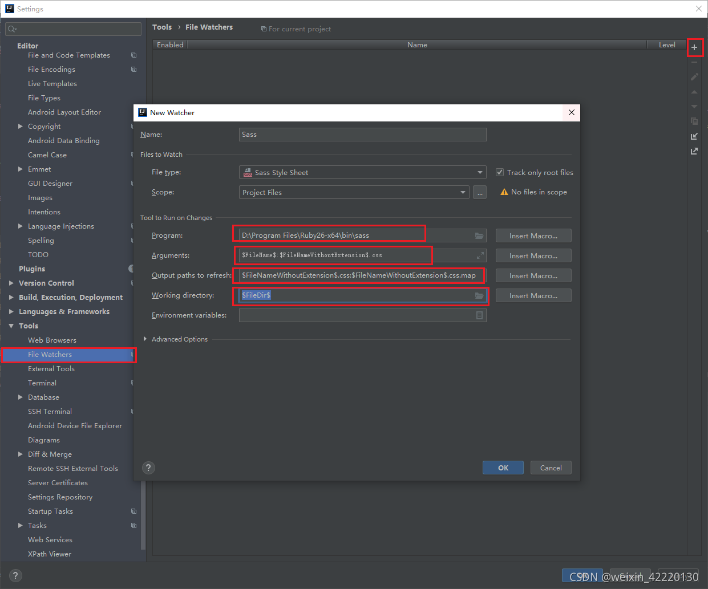Browse Working directory with folder icon
This screenshot has width=708, height=589.
coord(479,295)
